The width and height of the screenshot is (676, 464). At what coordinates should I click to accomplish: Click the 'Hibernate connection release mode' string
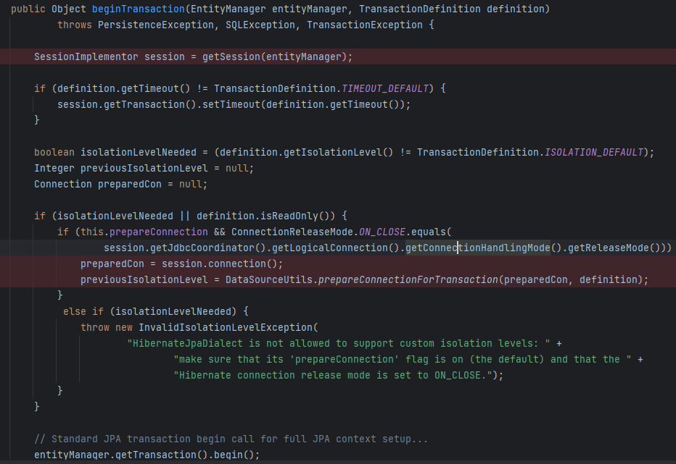tap(333, 376)
